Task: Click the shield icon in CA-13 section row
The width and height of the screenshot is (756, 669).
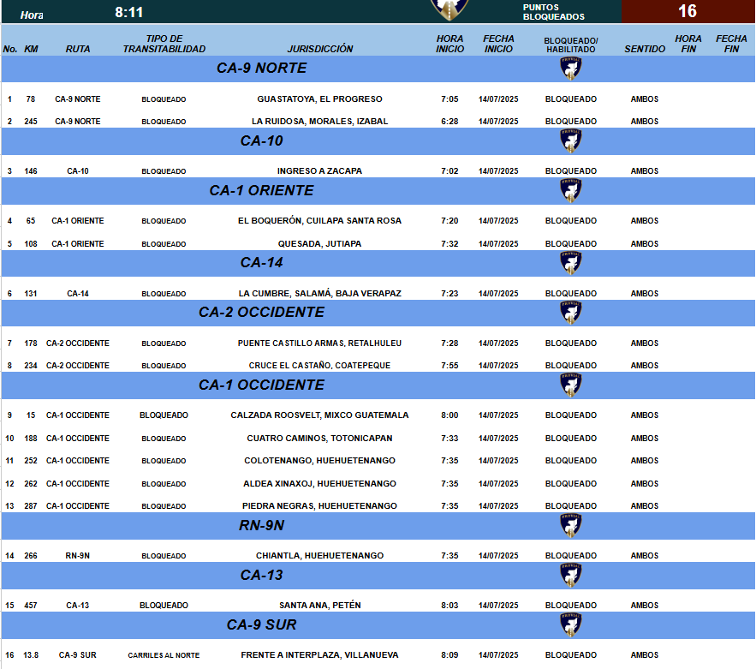Action: (x=570, y=575)
